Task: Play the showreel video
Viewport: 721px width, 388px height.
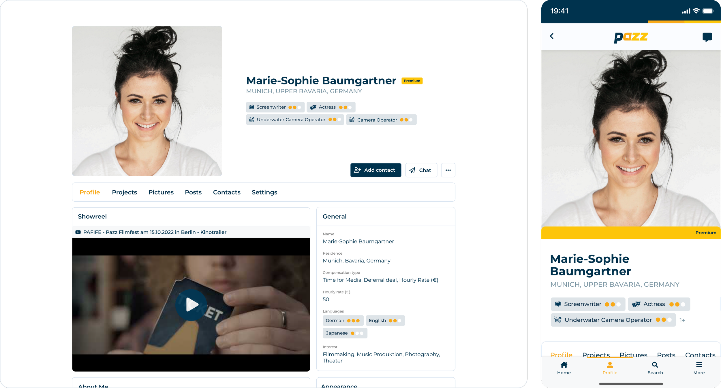Action: (191, 304)
